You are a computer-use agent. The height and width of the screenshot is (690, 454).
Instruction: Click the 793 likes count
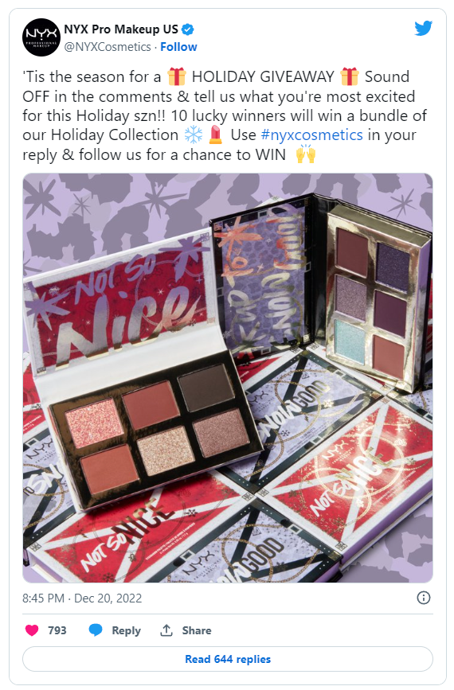[57, 630]
